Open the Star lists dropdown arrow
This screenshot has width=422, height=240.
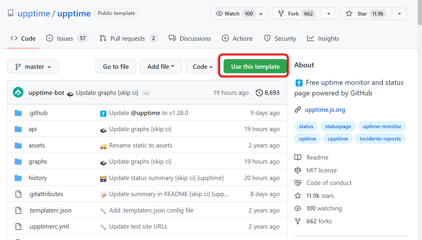click(399, 14)
